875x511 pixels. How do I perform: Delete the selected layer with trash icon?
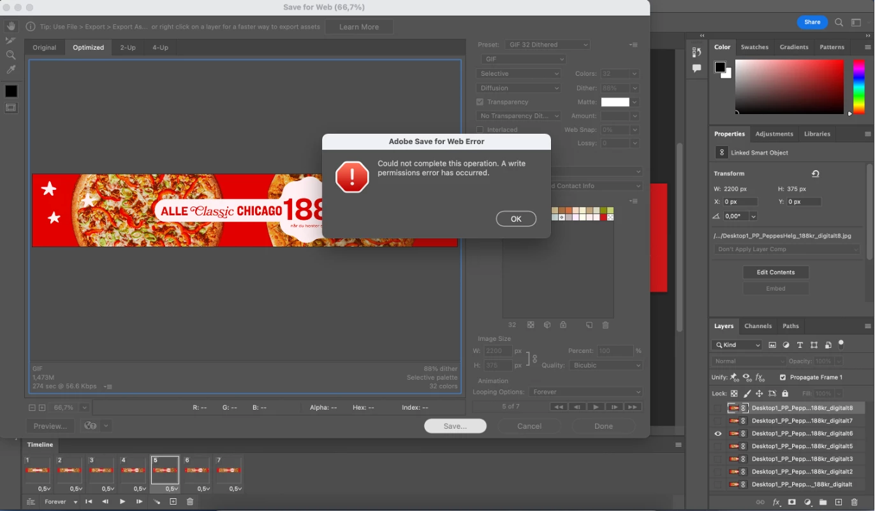[x=855, y=502]
